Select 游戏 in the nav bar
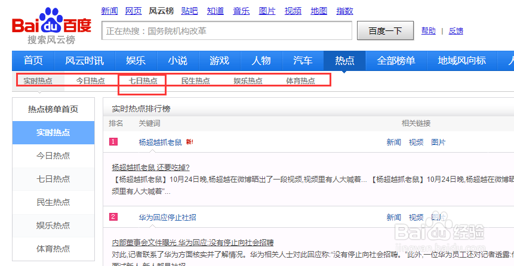The height and width of the screenshot is (266, 514). click(220, 61)
